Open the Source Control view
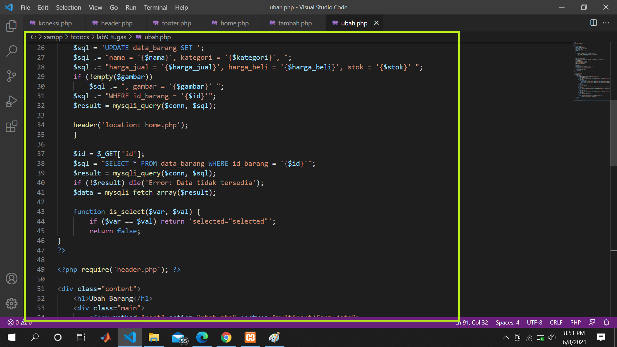The width and height of the screenshot is (617, 347). pos(12,76)
